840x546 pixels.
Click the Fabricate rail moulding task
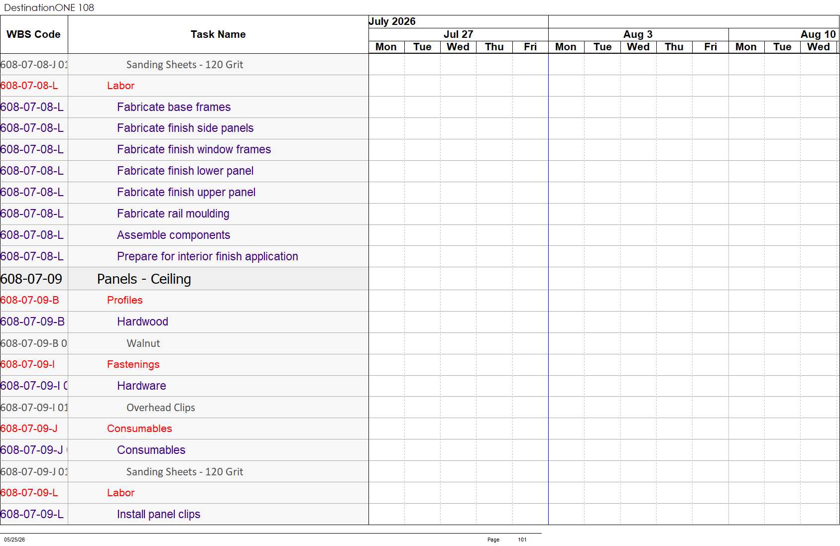[173, 214]
